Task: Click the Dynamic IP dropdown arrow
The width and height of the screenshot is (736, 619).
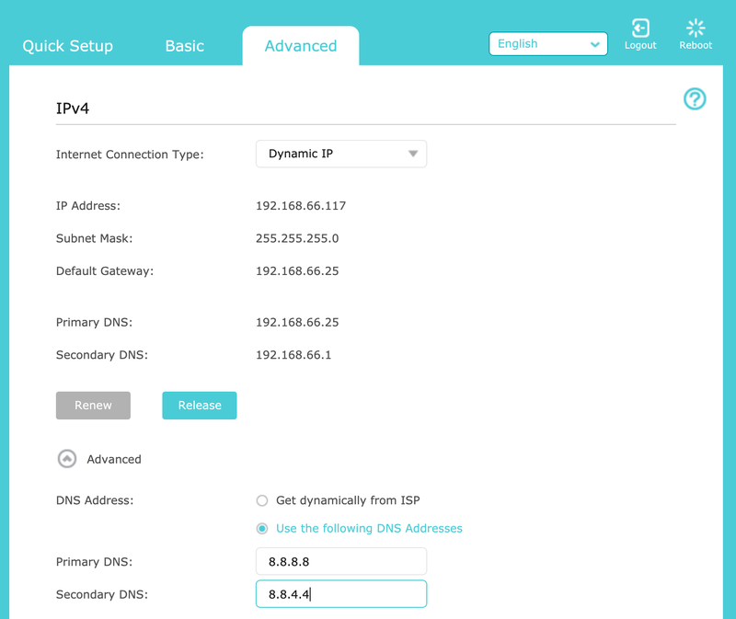Action: coord(412,154)
